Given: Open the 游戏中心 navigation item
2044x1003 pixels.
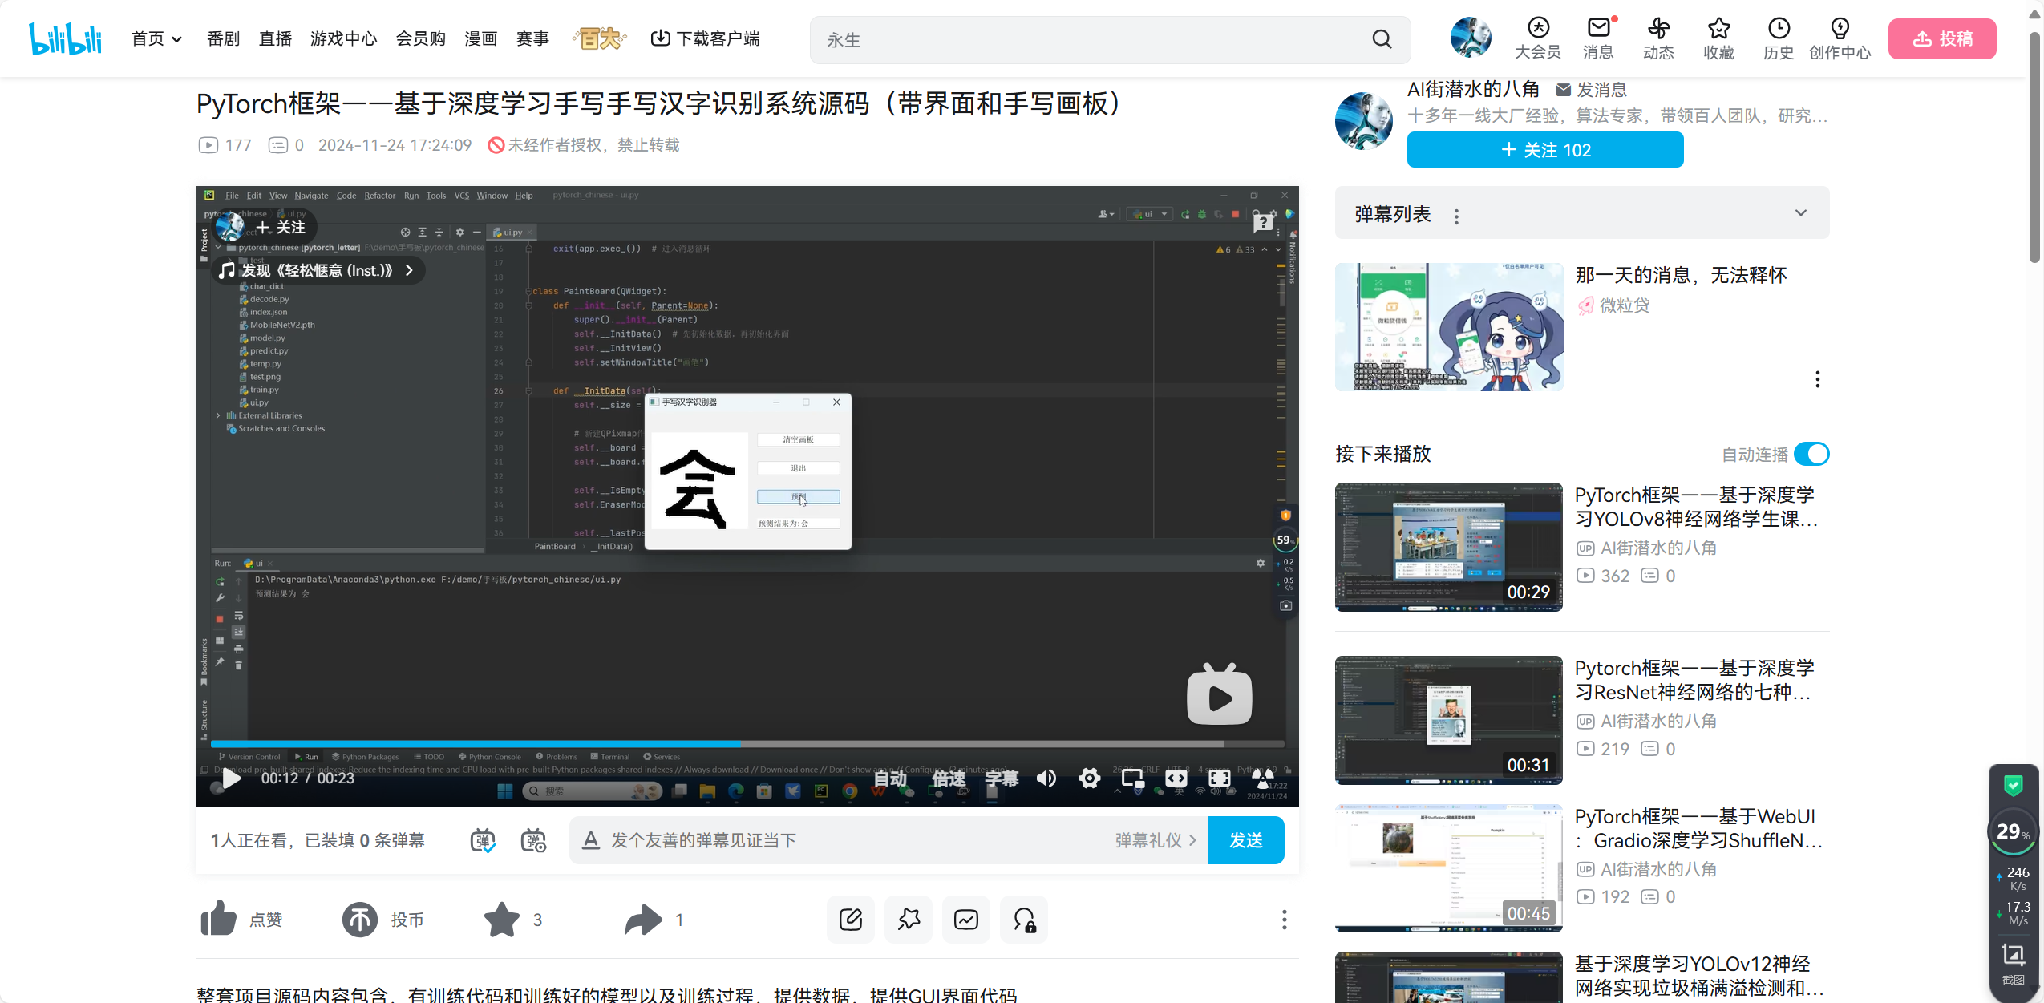Looking at the screenshot, I should 343,38.
